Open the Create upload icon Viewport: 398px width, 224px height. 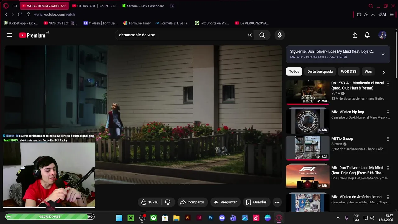click(355, 35)
